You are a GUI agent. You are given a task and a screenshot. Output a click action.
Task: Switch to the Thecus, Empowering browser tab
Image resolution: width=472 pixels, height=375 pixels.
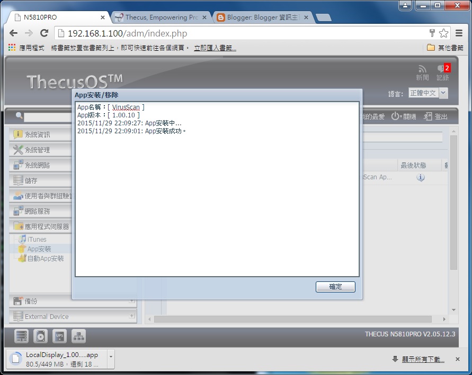click(161, 17)
